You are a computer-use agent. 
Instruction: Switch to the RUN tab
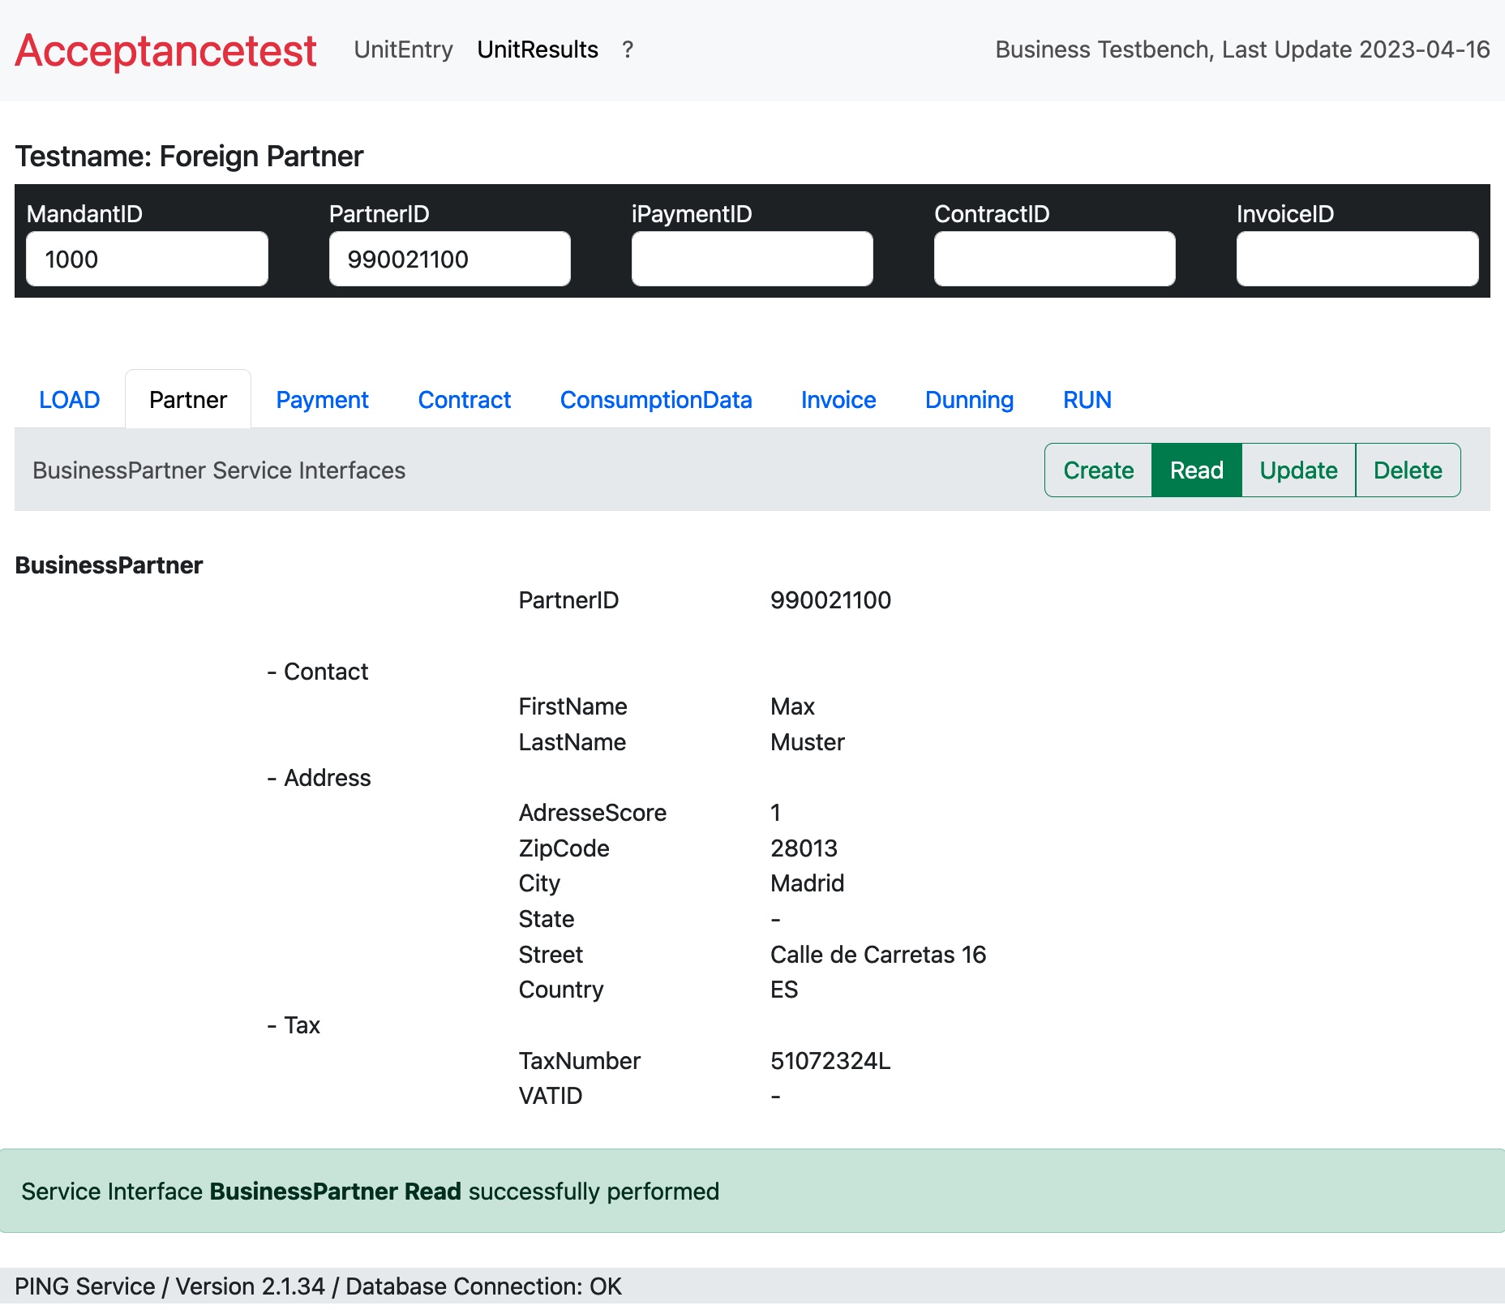click(x=1087, y=400)
